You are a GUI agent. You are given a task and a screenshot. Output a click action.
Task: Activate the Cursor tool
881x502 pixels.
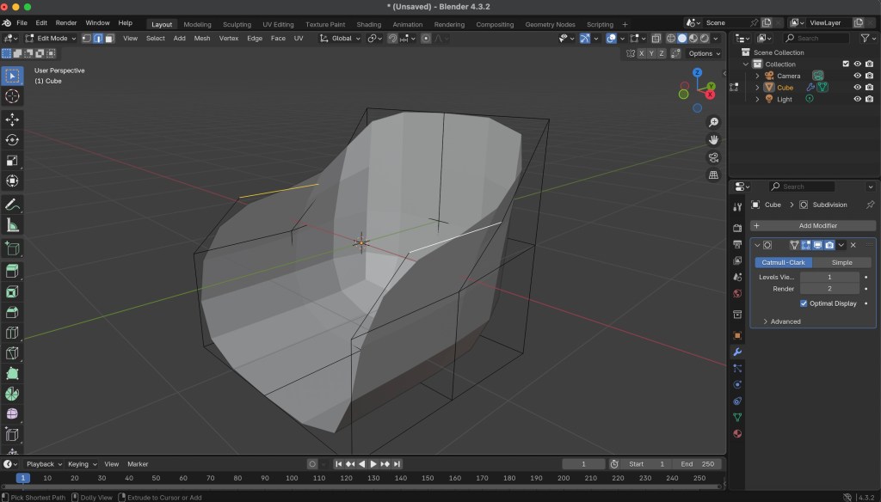[12, 96]
